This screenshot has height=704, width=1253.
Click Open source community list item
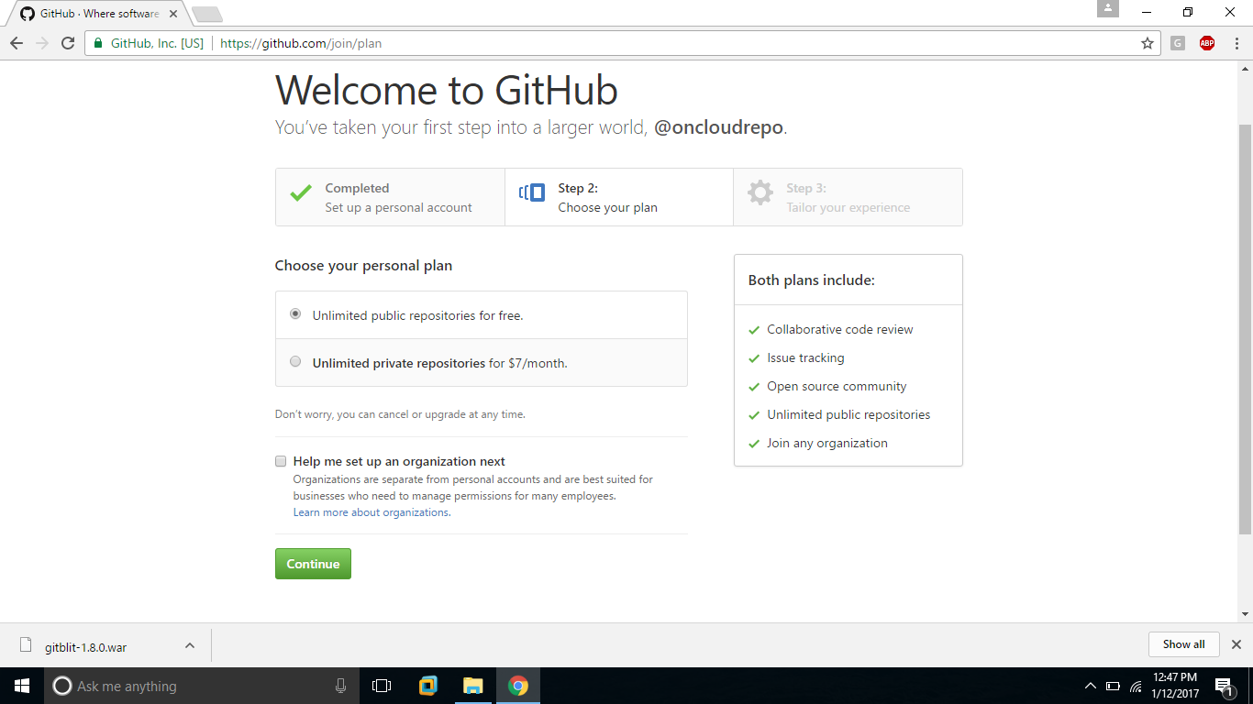(x=837, y=386)
